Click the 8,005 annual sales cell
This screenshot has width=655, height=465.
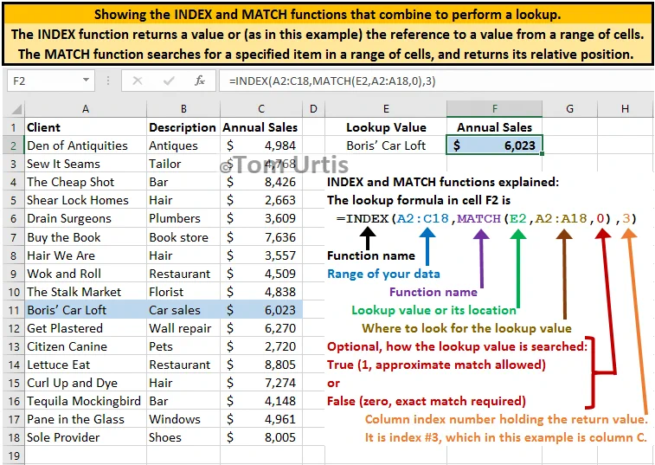261,437
